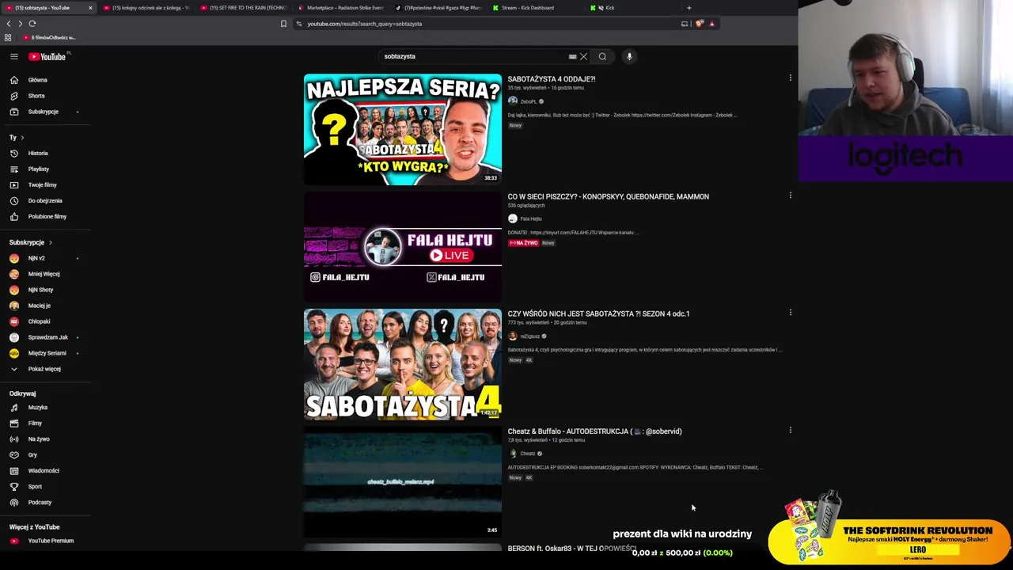Open ZebolPL channel link

pyautogui.click(x=528, y=101)
